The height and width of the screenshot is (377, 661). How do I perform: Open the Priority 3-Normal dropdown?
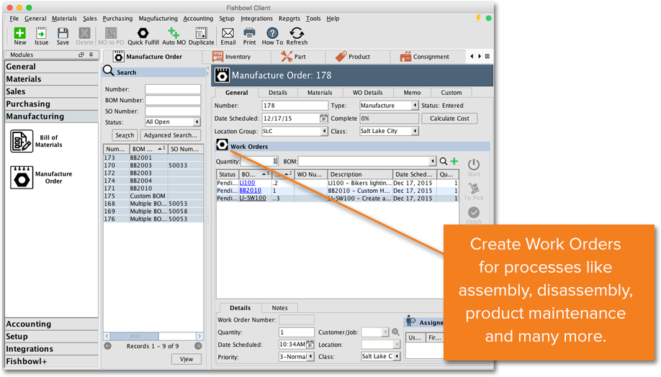[310, 357]
